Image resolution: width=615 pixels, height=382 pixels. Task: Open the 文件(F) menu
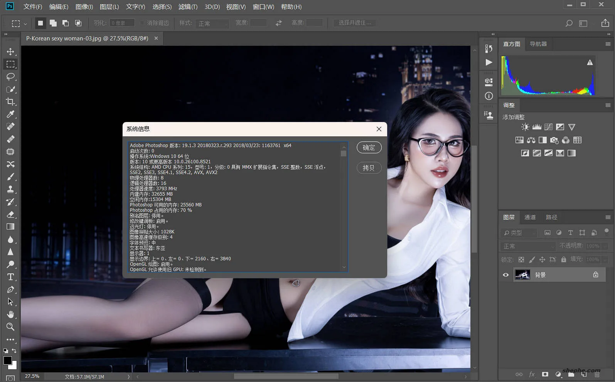coord(33,7)
